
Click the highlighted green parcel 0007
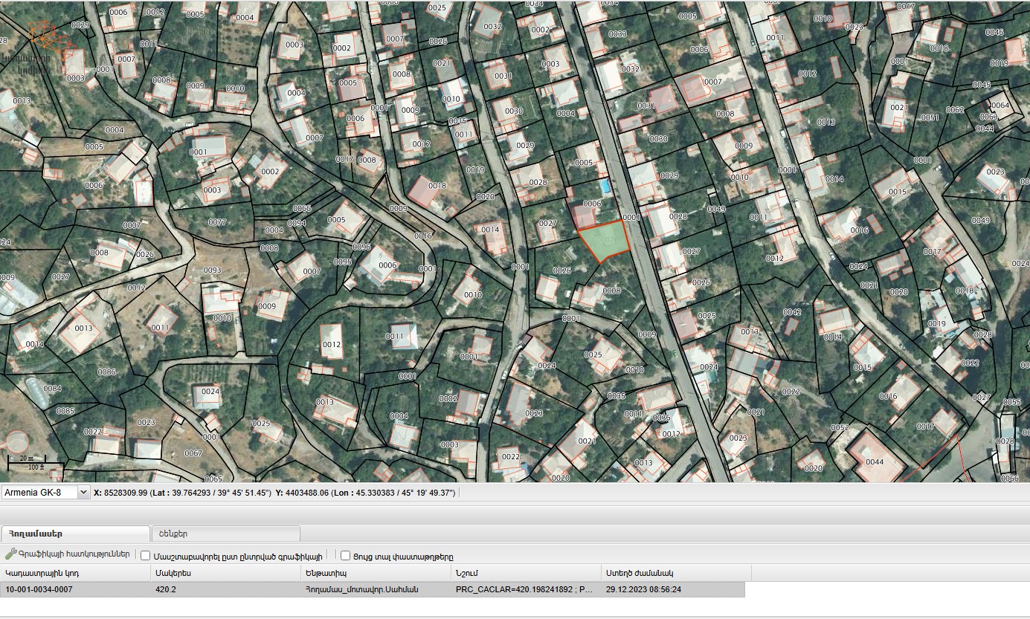point(602,241)
